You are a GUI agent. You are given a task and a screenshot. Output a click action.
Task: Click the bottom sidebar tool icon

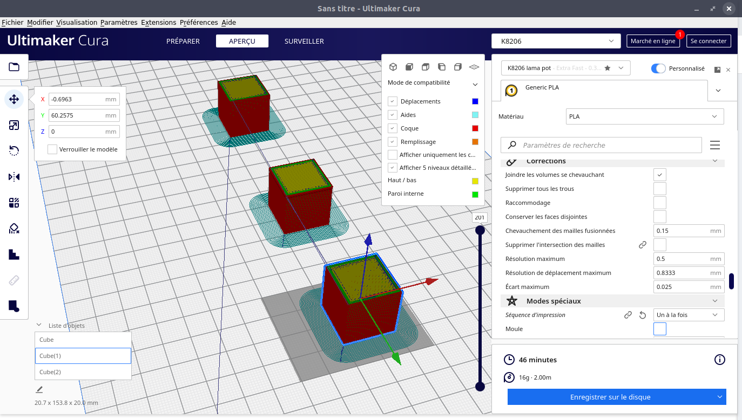(14, 306)
